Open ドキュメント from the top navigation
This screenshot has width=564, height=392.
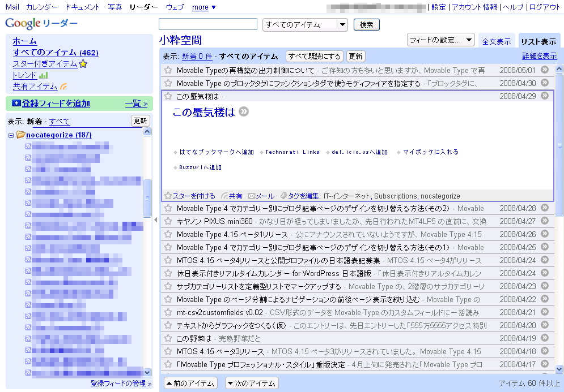click(x=82, y=7)
